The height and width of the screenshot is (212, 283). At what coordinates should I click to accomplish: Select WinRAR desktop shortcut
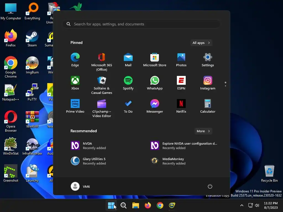(x=32, y=119)
